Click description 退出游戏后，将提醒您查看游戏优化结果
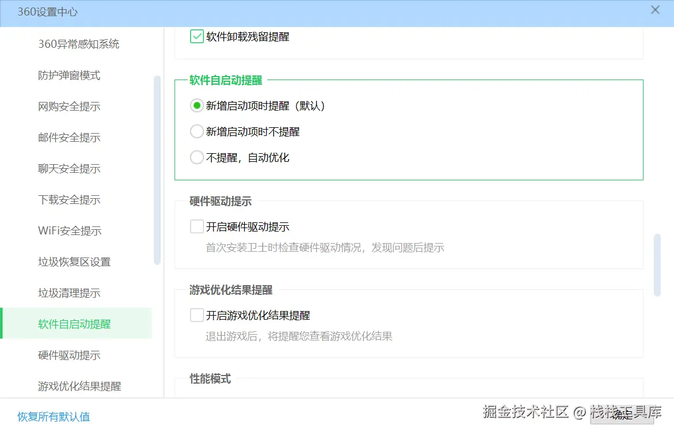674x432 pixels. (x=299, y=336)
